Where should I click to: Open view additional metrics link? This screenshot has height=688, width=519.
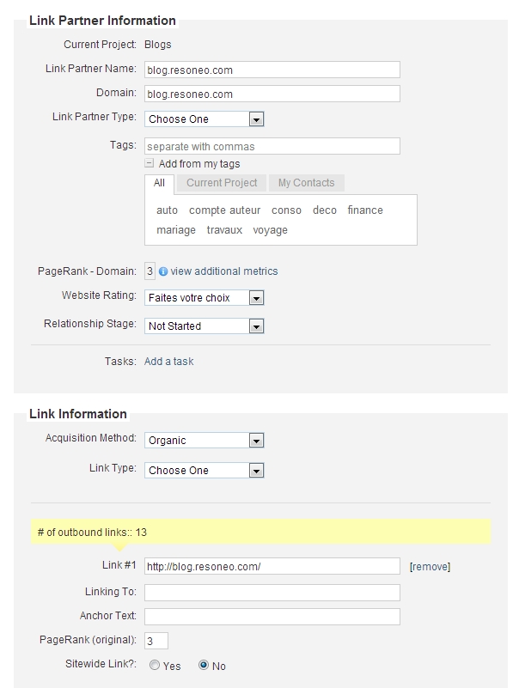224,271
